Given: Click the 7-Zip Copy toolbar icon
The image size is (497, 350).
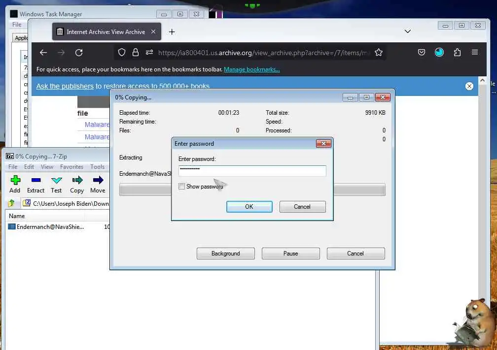Looking at the screenshot, I should [x=77, y=184].
